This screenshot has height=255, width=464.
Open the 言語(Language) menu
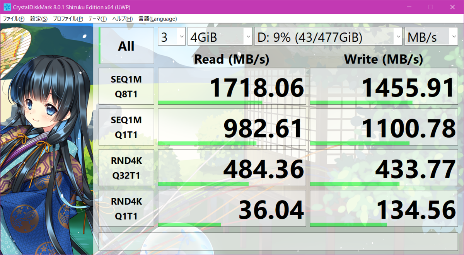click(157, 19)
